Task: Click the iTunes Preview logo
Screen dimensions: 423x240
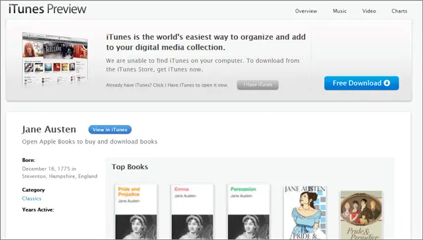Action: click(x=48, y=9)
